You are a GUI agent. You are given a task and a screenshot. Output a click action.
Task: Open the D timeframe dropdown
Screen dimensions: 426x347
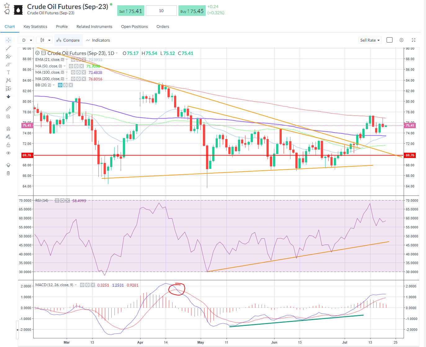[26, 40]
